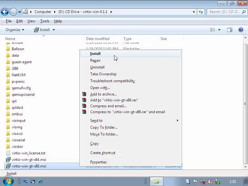Open Properties from the context menu
Image resolution: width=248 pixels, height=186 pixels.
[x=131, y=162]
